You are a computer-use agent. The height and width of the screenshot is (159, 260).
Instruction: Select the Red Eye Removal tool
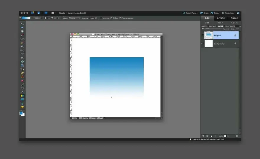click(x=22, y=69)
